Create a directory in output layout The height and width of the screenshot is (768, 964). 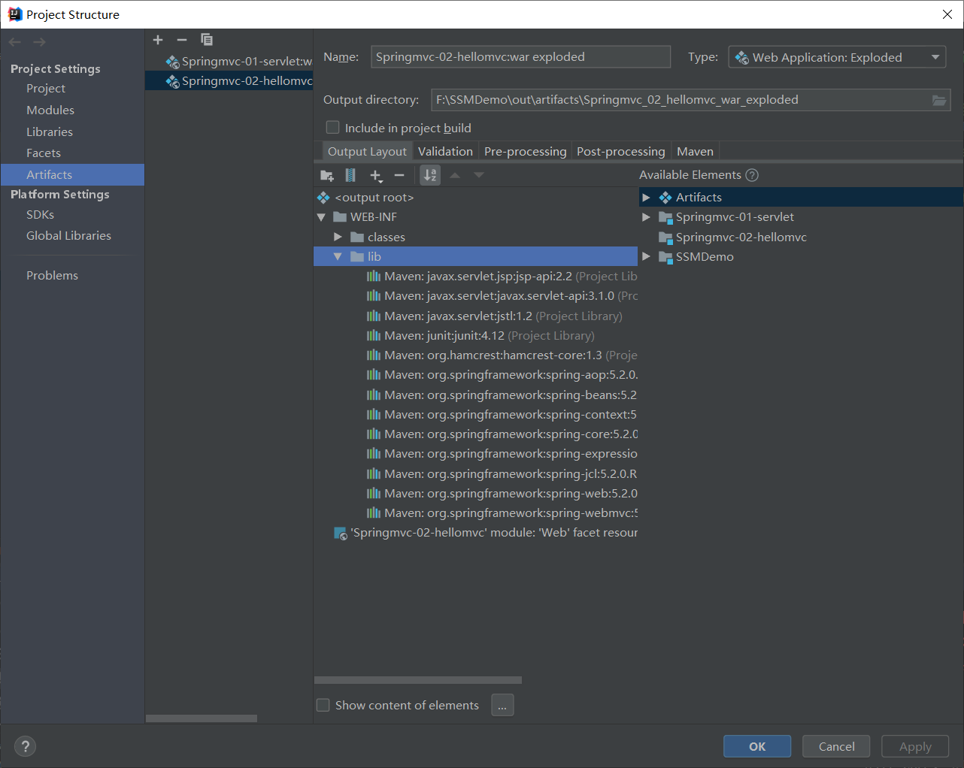[x=327, y=175]
